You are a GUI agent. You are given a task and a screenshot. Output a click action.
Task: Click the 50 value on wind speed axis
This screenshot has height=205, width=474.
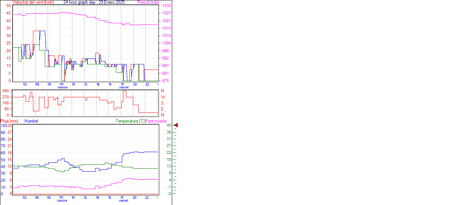tap(8, 6)
